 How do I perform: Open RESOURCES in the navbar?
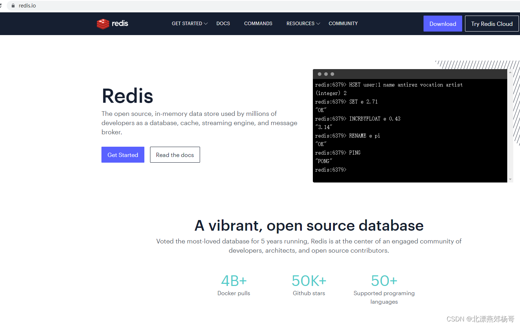pyautogui.click(x=300, y=23)
